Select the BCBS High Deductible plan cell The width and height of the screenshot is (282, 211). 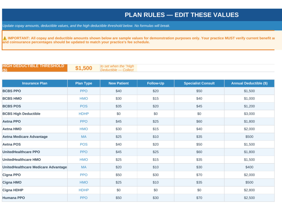[35, 114]
